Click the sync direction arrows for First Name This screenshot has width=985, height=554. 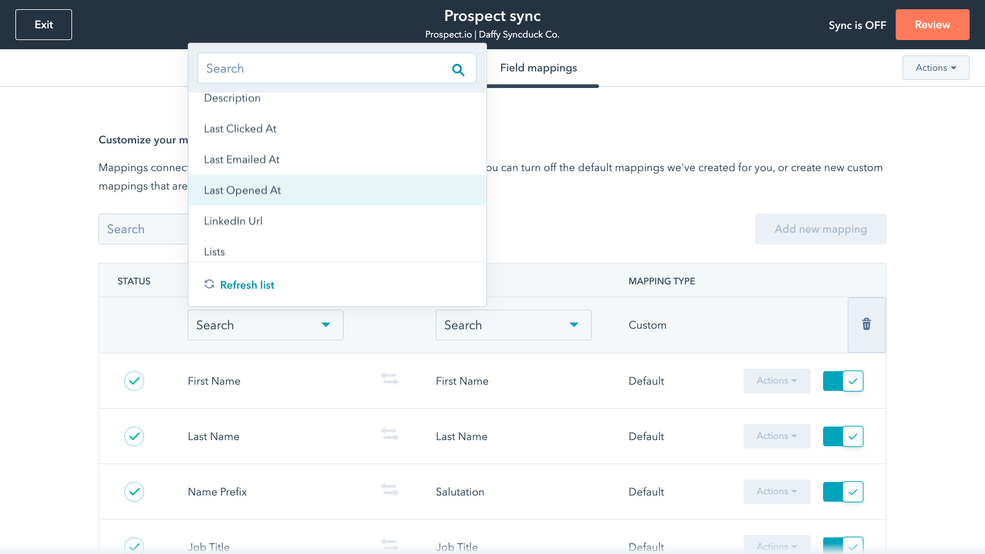pyautogui.click(x=389, y=379)
